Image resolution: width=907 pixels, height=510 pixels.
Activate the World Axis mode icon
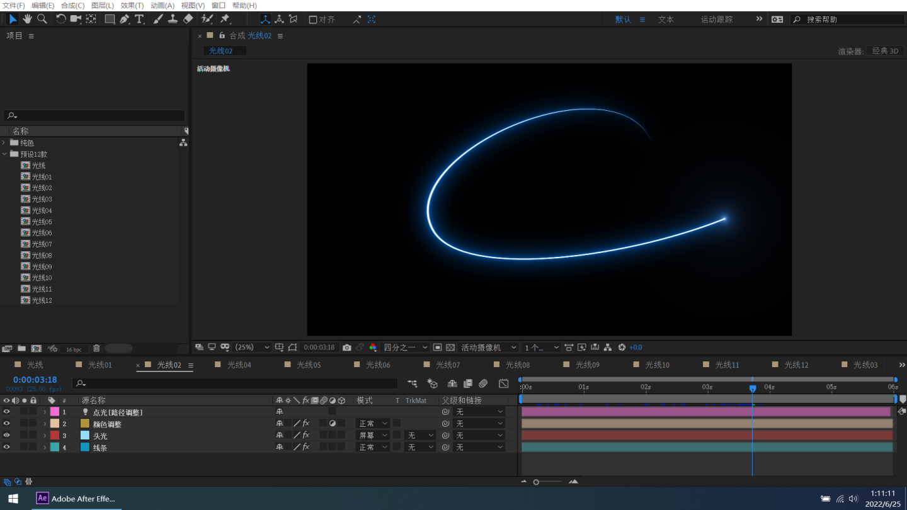tap(279, 20)
